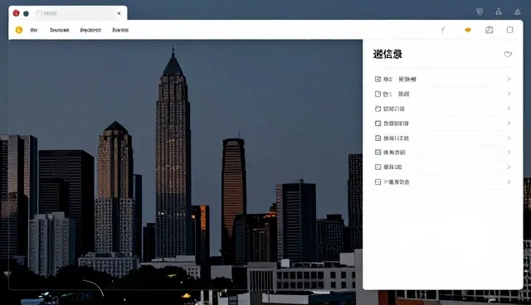The height and width of the screenshot is (305, 531).
Task: Expand the third panel row using its chevron
Action: pos(509,109)
